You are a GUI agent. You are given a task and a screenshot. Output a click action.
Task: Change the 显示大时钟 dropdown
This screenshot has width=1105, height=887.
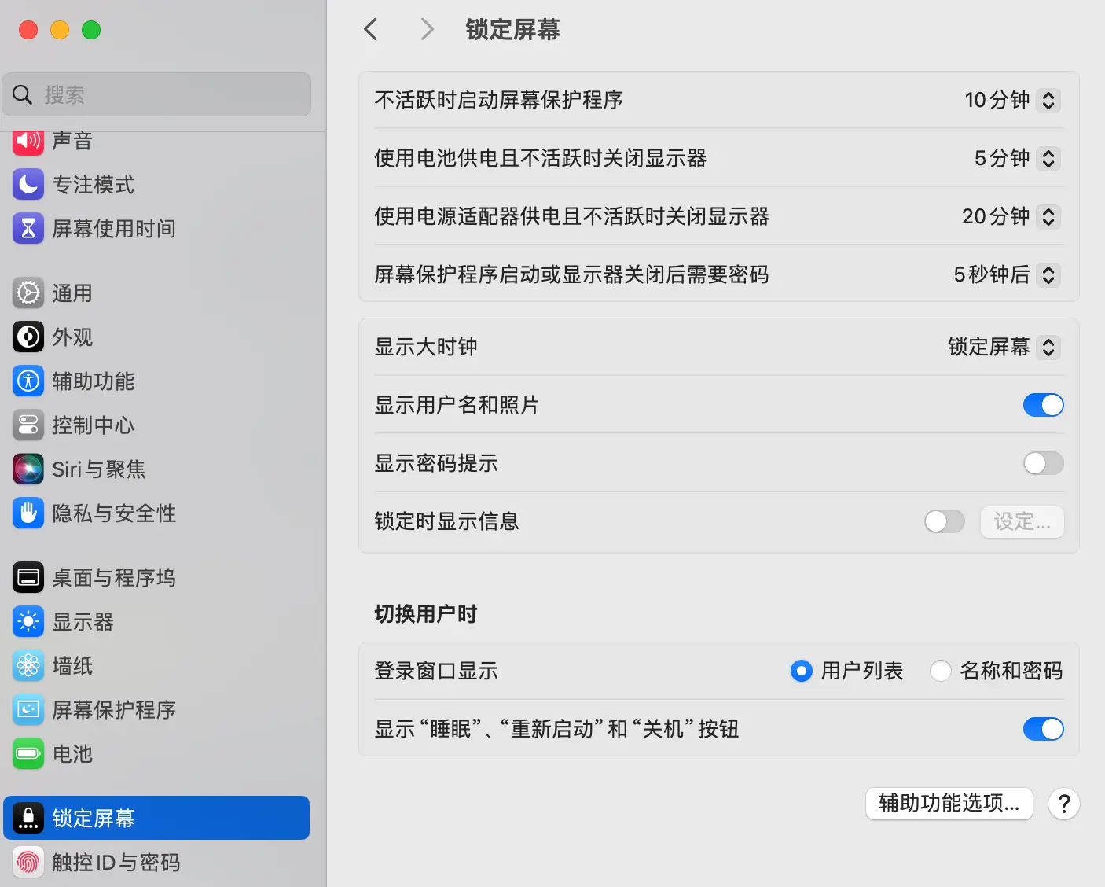click(1048, 347)
